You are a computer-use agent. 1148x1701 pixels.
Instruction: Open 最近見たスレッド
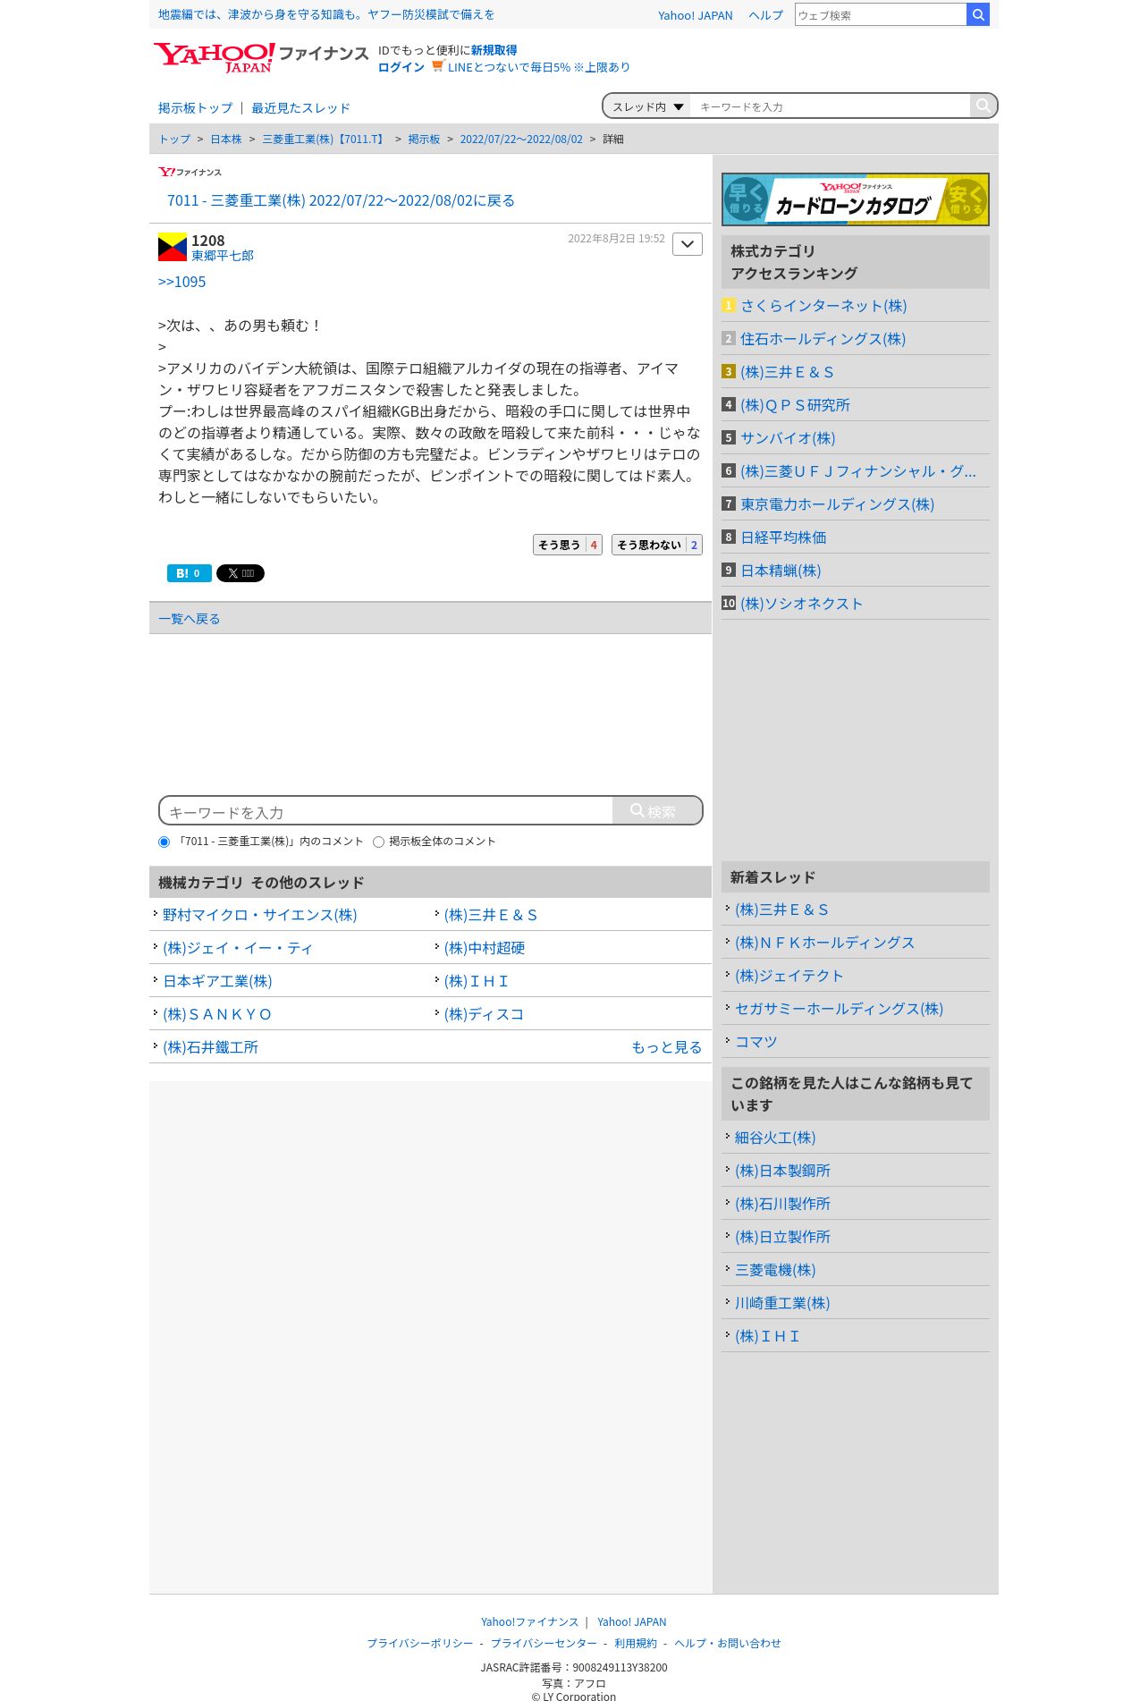[x=300, y=108]
